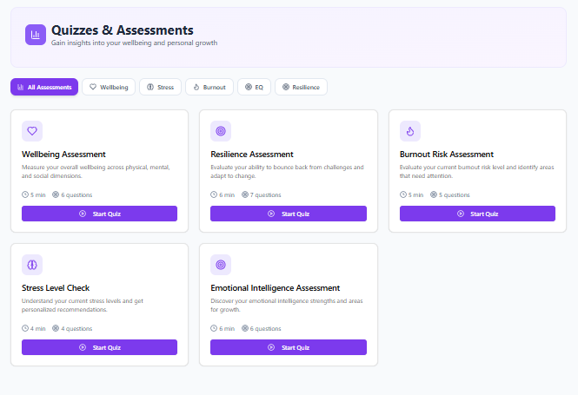Click the brain icon on Stress Level Check

pyautogui.click(x=32, y=265)
